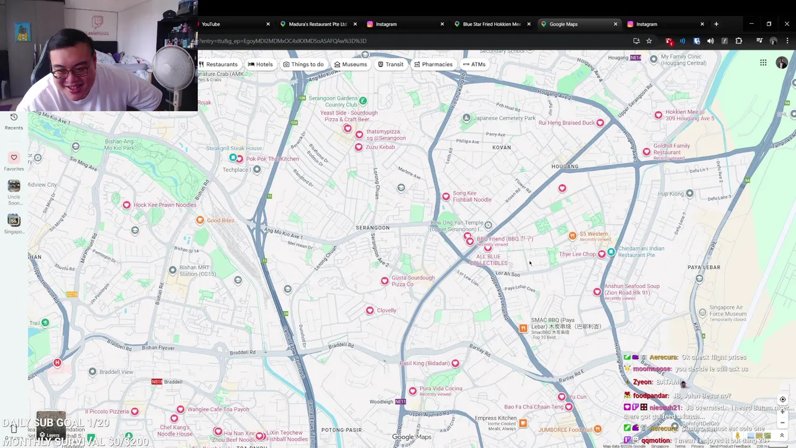796x448 pixels.
Task: Zoom out with the minus button
Action: click(x=782, y=422)
